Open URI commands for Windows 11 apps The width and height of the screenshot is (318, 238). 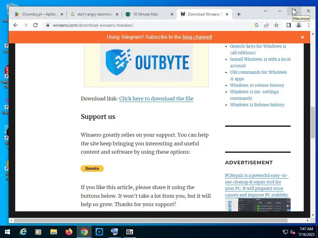click(258, 76)
